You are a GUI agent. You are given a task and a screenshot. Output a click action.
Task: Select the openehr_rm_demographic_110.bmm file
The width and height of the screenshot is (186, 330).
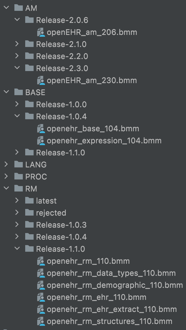coord(115,285)
